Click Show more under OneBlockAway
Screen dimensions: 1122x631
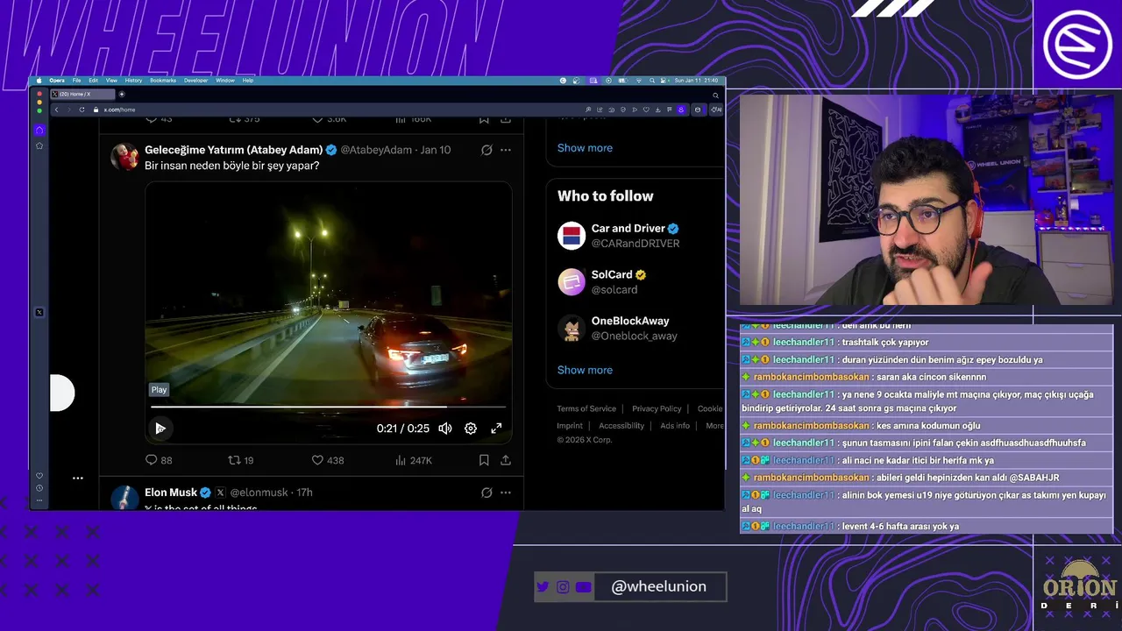pos(585,370)
